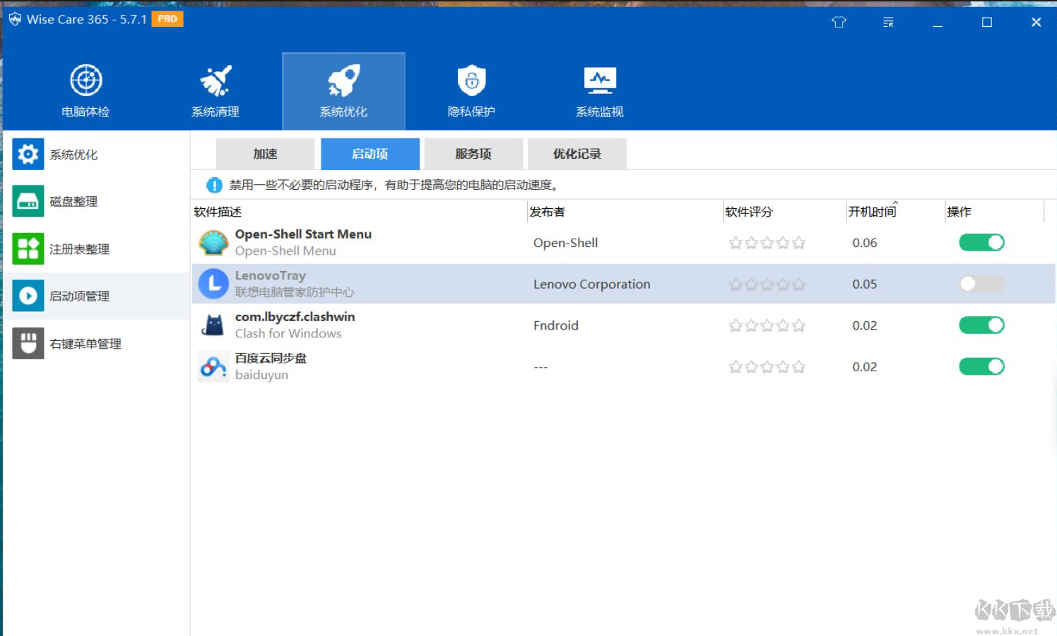
Task: Open the 电脑体检 (PC Checkup) panel
Action: click(86, 90)
